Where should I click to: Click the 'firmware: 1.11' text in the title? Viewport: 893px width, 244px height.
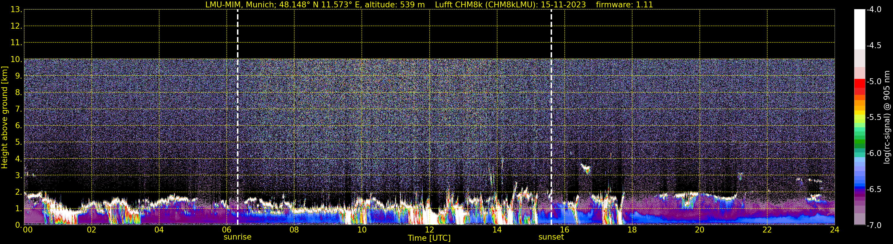[x=624, y=5]
